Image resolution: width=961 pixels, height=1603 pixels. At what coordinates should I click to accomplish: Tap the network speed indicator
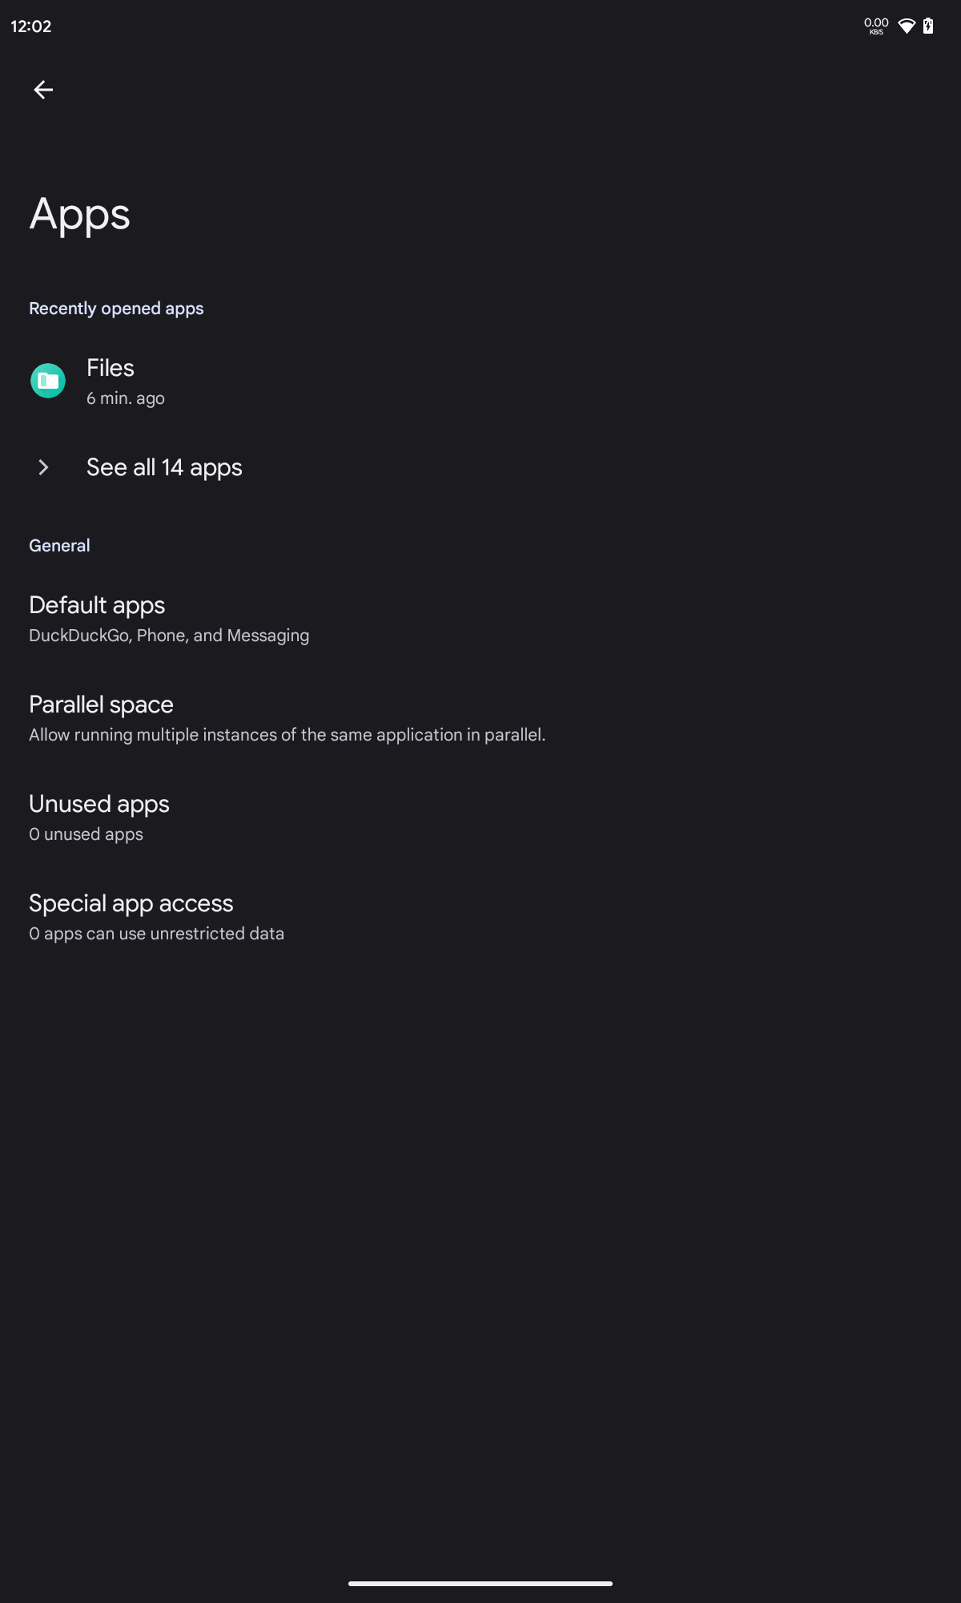tap(876, 26)
